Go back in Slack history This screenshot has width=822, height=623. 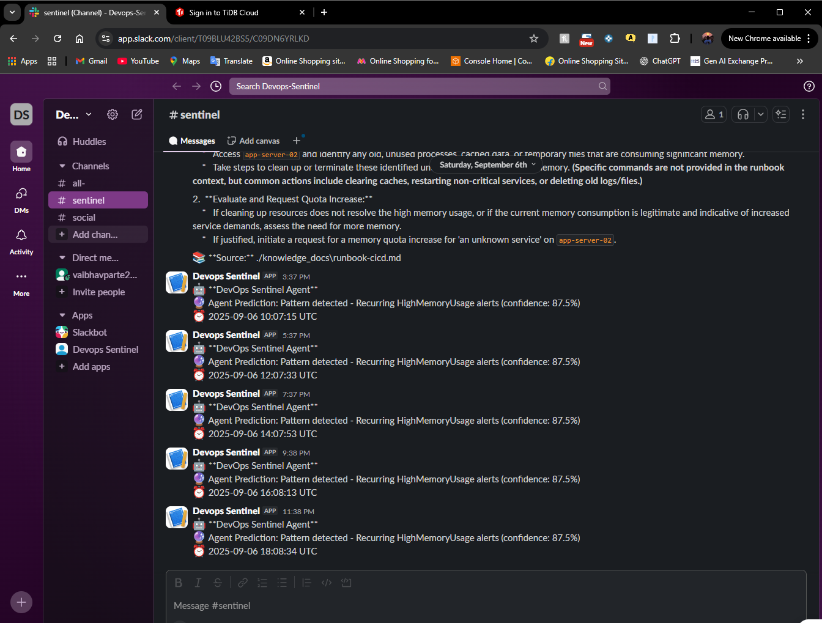pyautogui.click(x=177, y=86)
